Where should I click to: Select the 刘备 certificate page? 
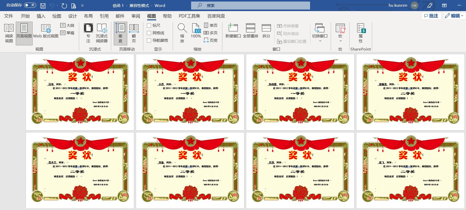click(190, 170)
